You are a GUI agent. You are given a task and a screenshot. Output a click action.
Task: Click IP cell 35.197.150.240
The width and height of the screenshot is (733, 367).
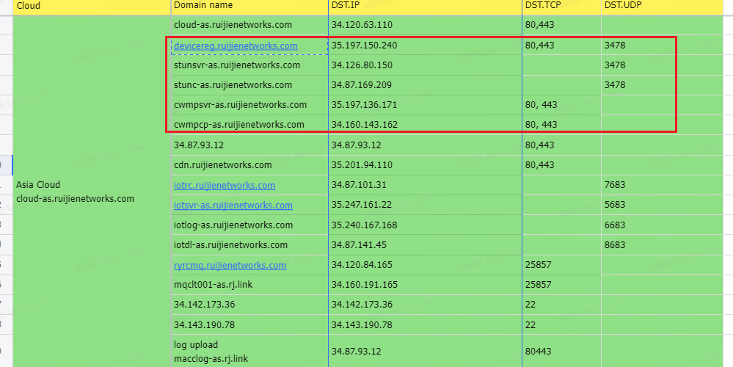pyautogui.click(x=425, y=46)
